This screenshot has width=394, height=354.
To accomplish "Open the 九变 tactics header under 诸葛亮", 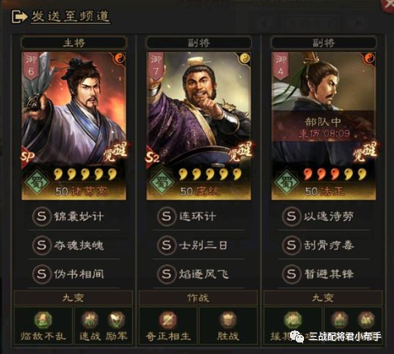I will 74,298.
